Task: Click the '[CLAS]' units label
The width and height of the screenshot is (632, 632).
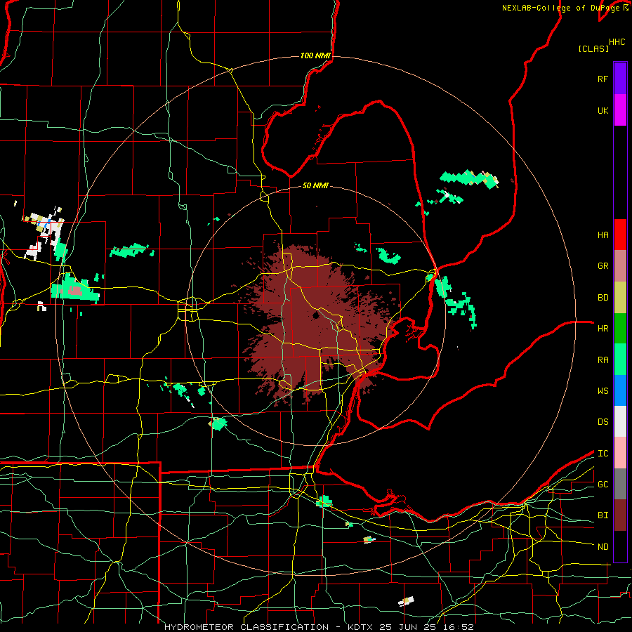Action: pyautogui.click(x=593, y=48)
